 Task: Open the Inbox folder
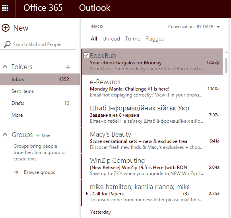40,79
